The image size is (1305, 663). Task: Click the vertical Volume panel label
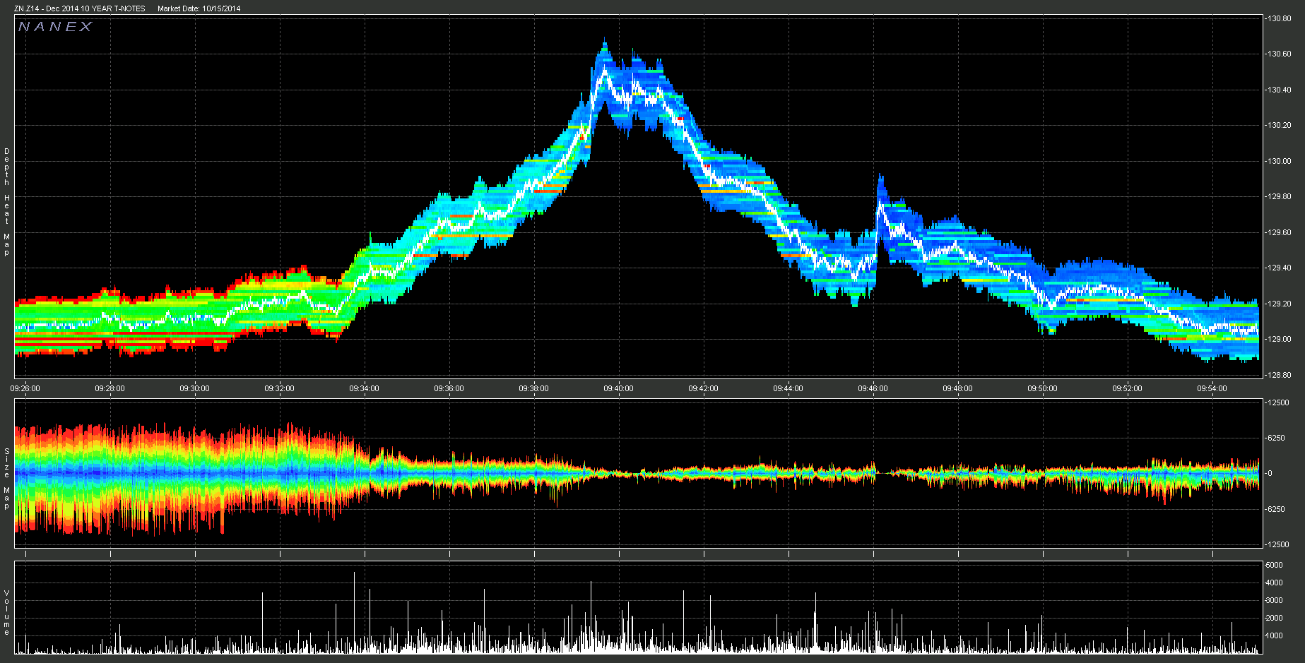[7, 612]
